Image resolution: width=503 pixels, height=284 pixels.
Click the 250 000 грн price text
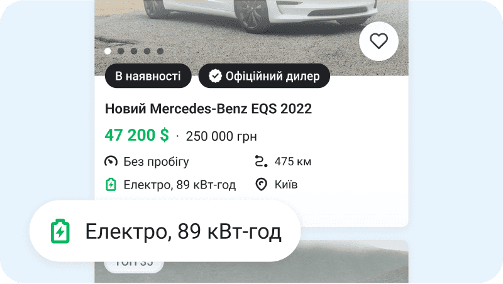(221, 136)
